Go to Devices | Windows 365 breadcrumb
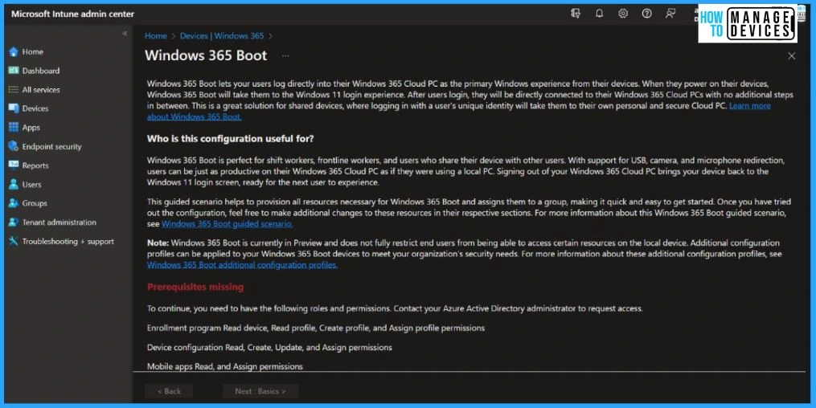This screenshot has height=408, width=816. (x=222, y=36)
